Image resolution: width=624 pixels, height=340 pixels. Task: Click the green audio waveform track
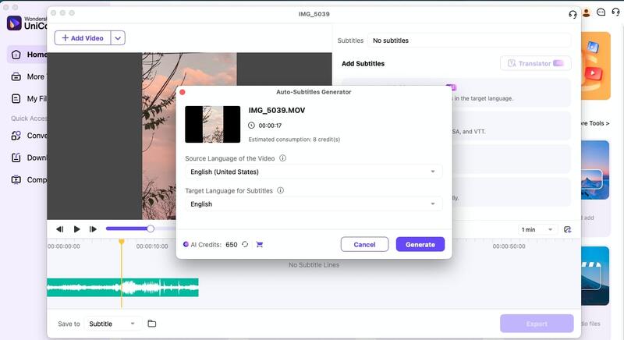click(x=122, y=288)
